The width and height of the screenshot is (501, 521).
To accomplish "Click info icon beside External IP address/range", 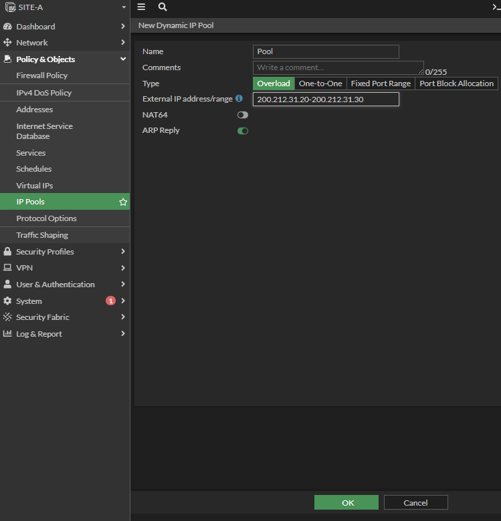I will click(x=239, y=99).
